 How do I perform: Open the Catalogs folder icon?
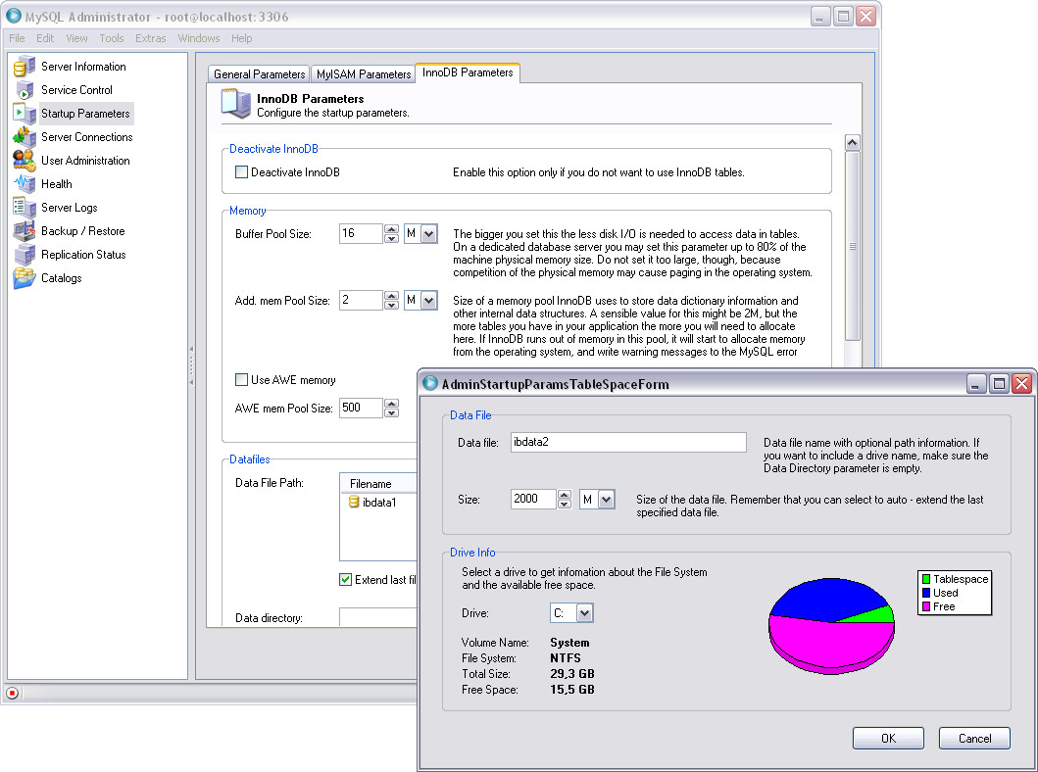(x=25, y=278)
